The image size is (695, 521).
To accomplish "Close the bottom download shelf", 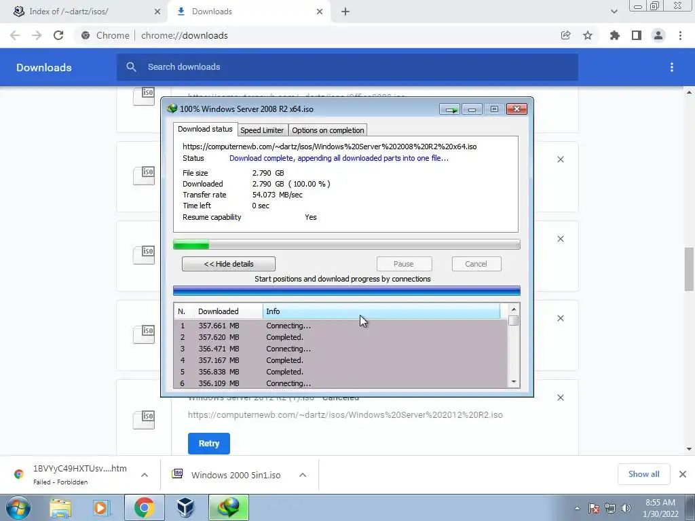I will pyautogui.click(x=683, y=474).
